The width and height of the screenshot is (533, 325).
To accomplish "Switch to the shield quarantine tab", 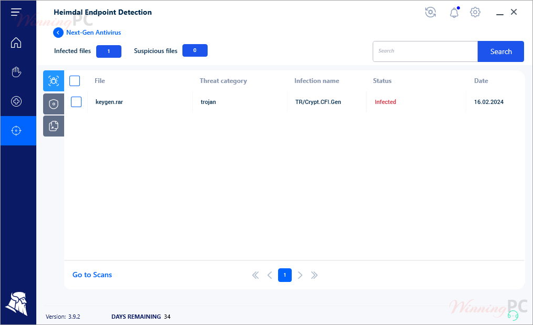I will pos(54,104).
